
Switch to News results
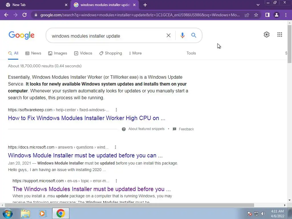[33, 53]
